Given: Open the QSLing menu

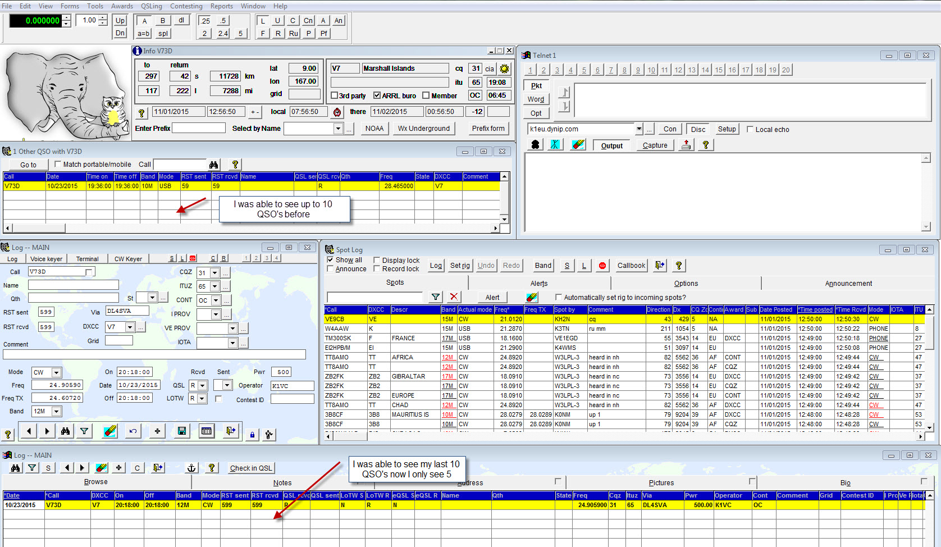Looking at the screenshot, I should click(152, 6).
